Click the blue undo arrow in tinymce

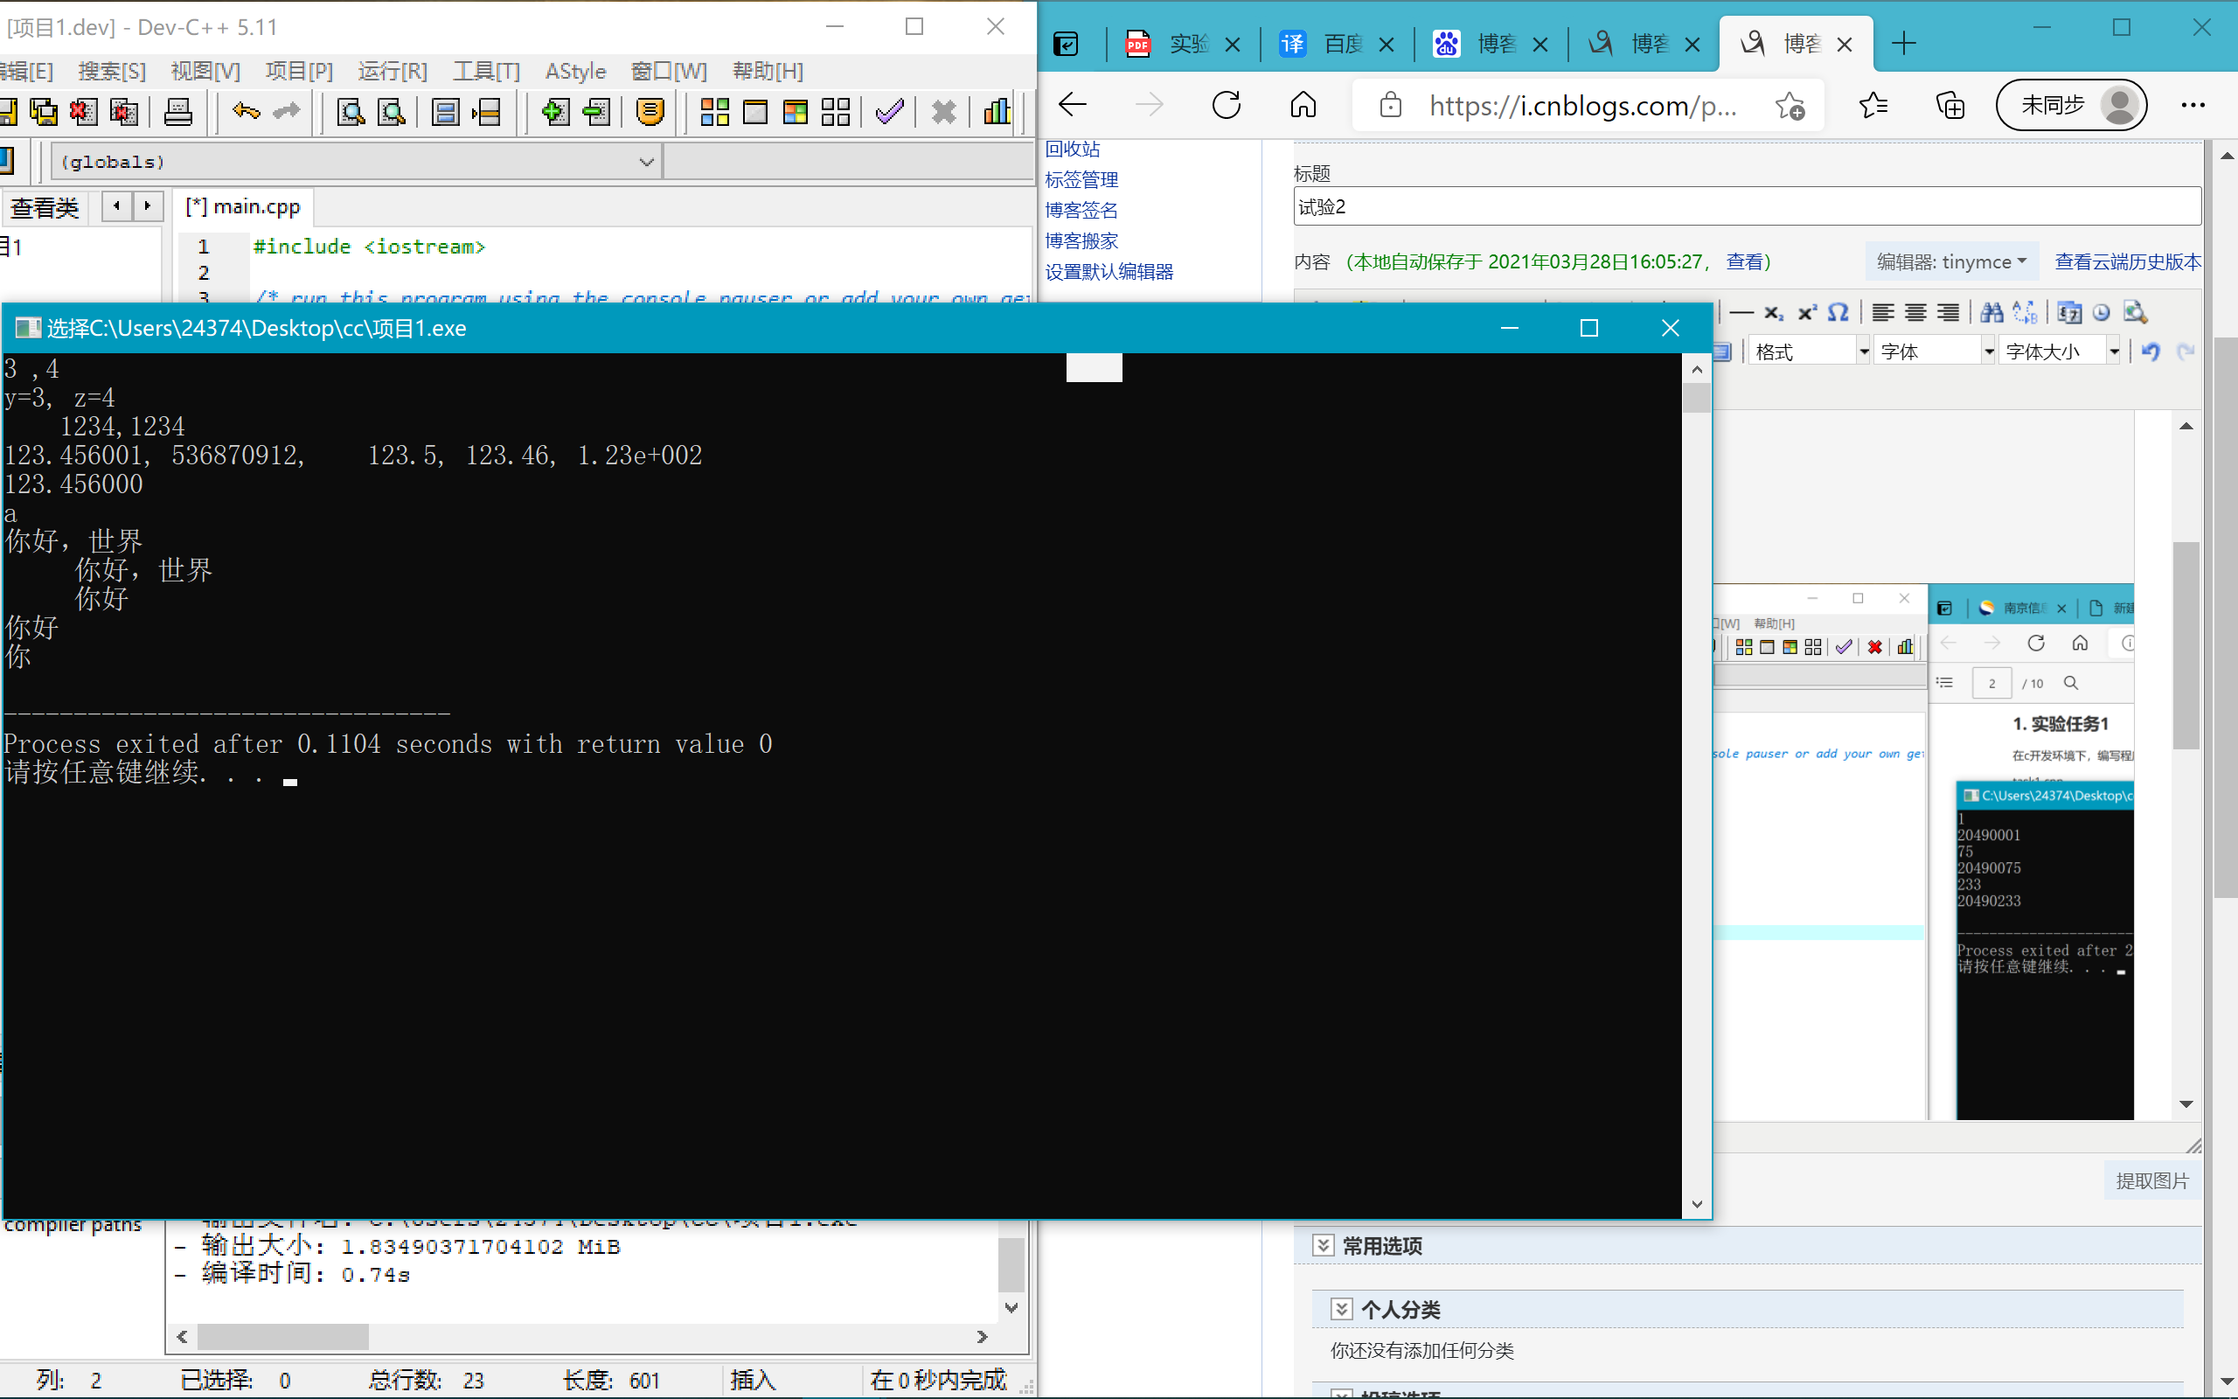2151,351
